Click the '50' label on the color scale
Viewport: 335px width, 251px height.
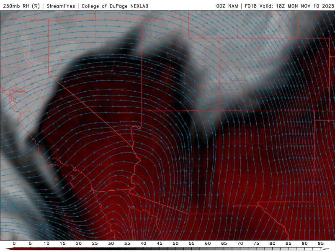(175, 243)
